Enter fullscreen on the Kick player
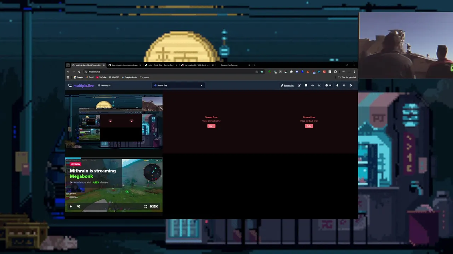Screen dimensions: 453x254 coord(145,206)
